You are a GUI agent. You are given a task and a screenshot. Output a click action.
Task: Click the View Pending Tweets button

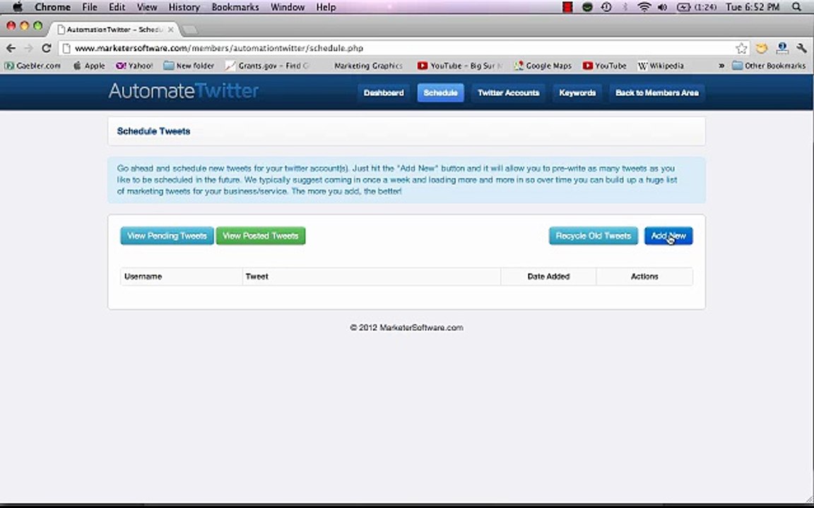tap(167, 236)
